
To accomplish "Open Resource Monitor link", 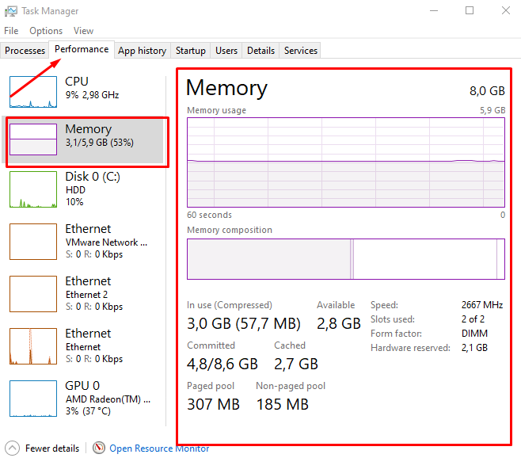I will [159, 448].
